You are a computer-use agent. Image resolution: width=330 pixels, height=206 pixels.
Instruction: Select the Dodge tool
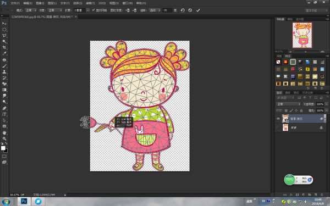coord(4,102)
